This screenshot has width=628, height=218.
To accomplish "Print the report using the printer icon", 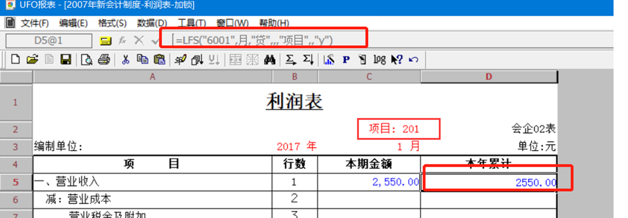I will coord(104,60).
